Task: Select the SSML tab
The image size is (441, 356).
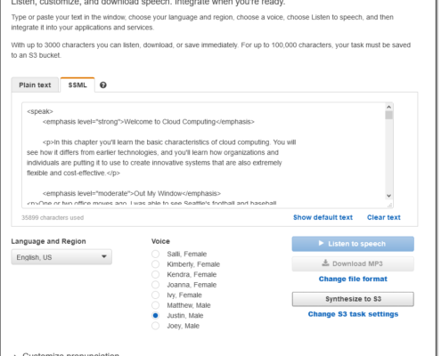Action: [78, 85]
